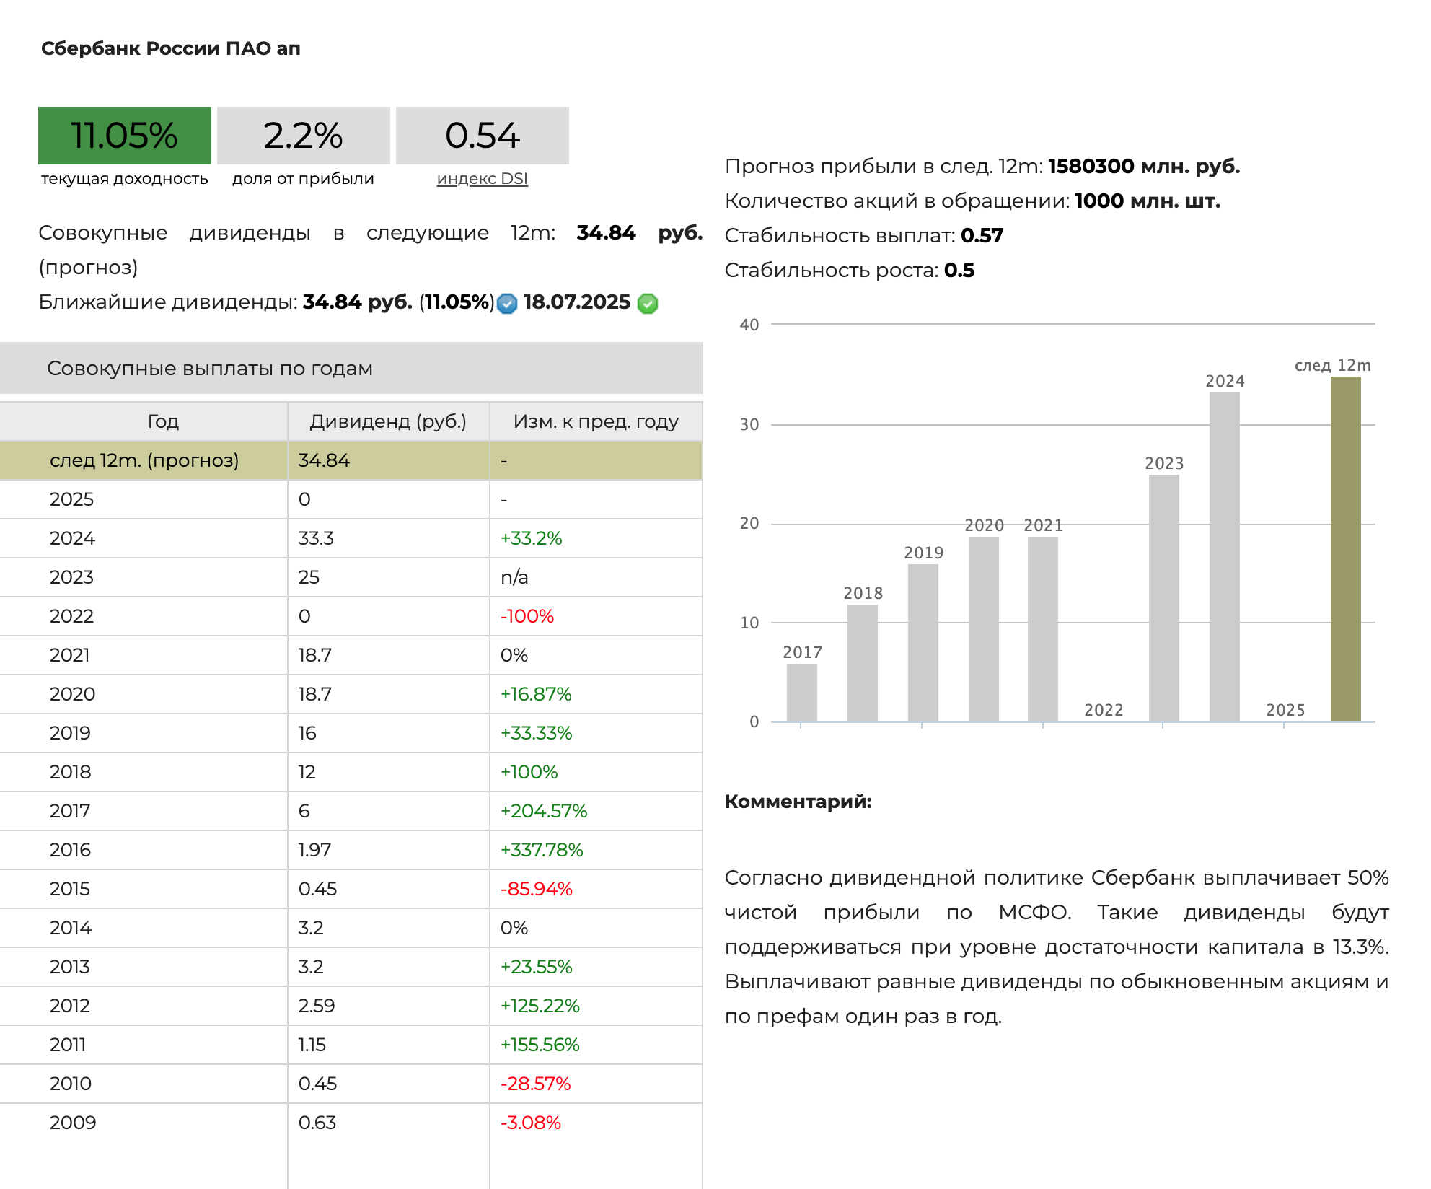The image size is (1431, 1189).
Task: Click the 0.54 DSI index box
Action: [x=483, y=136]
